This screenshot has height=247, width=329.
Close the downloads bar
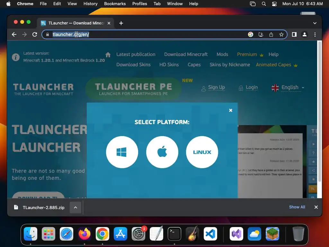[316, 207]
